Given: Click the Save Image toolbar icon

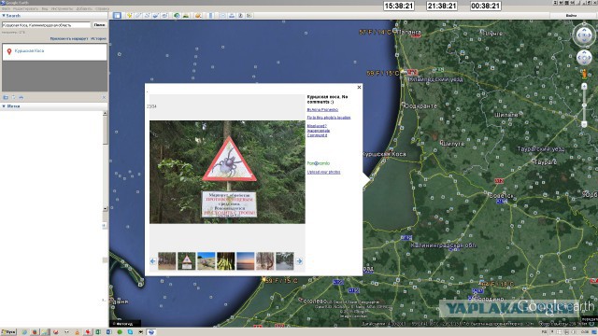Looking at the screenshot, I should pos(240,16).
